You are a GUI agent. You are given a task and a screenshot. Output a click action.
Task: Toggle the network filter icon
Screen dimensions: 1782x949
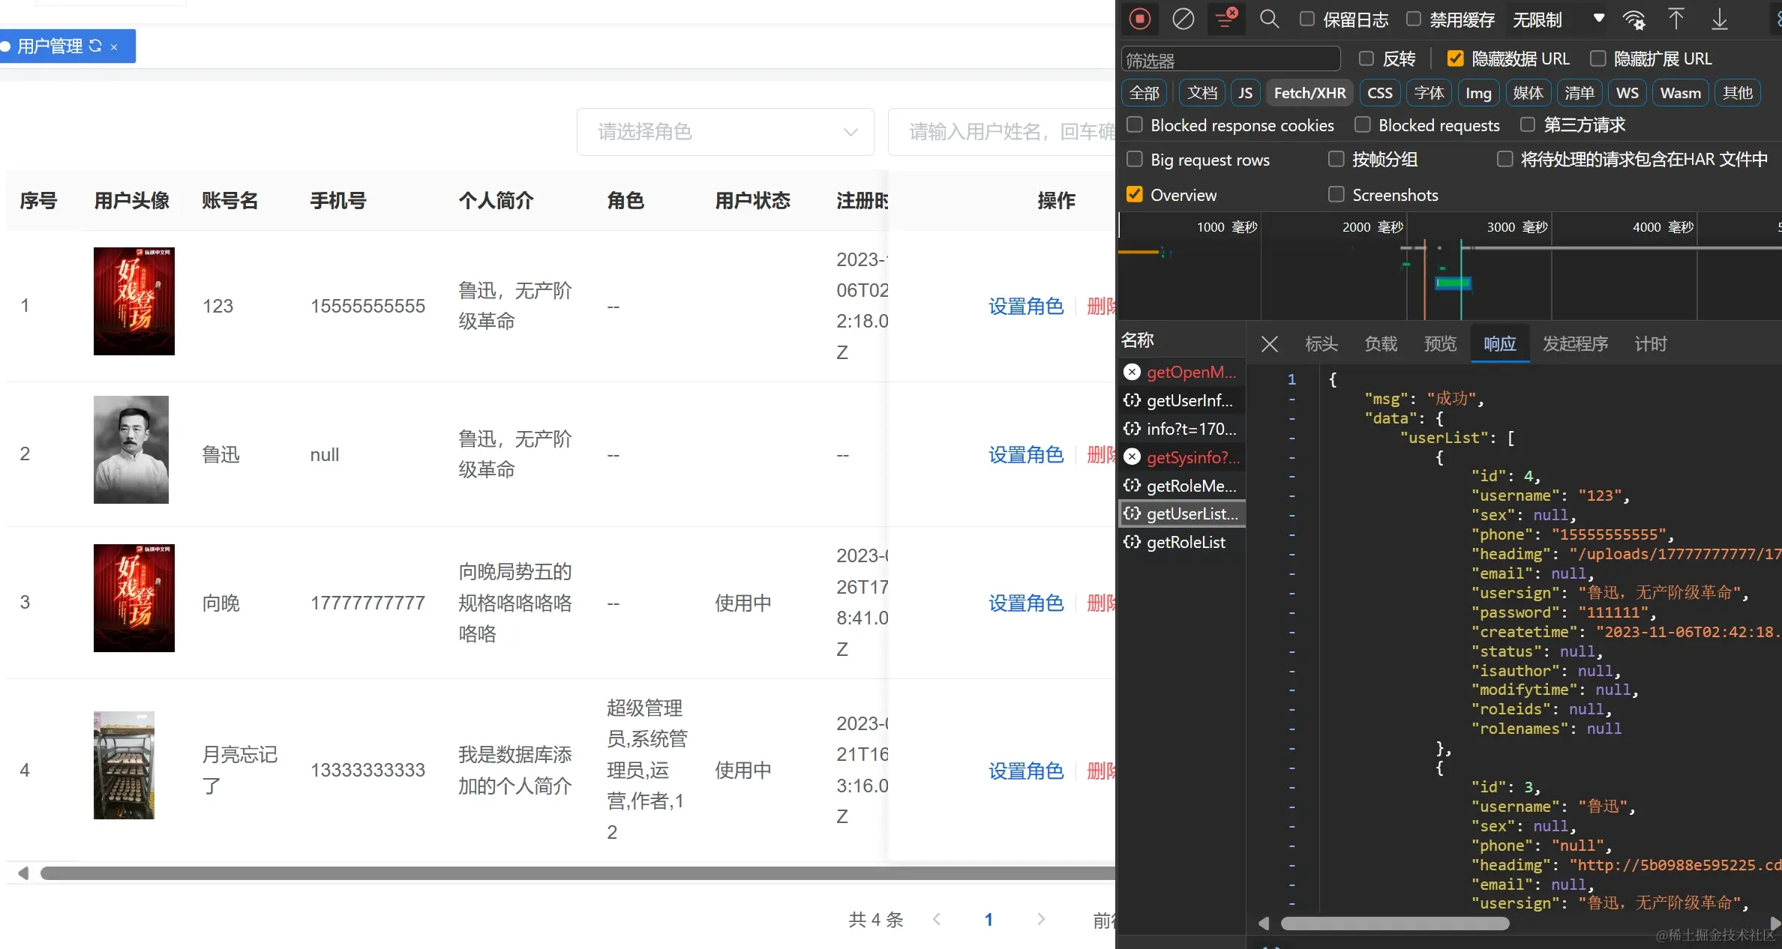point(1225,19)
